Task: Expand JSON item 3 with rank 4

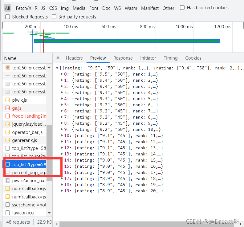Action: coord(62,92)
